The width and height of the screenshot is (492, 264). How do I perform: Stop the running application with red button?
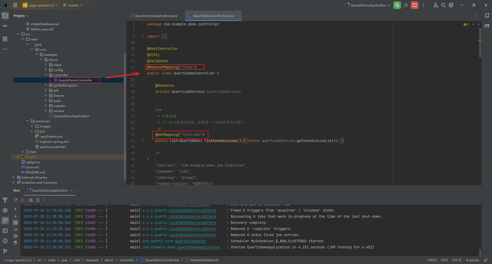(x=414, y=5)
